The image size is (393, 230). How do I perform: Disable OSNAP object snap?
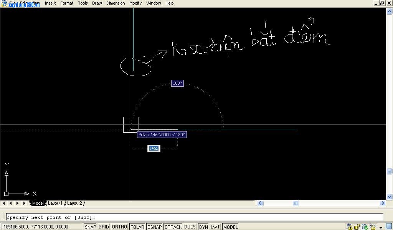(154, 227)
